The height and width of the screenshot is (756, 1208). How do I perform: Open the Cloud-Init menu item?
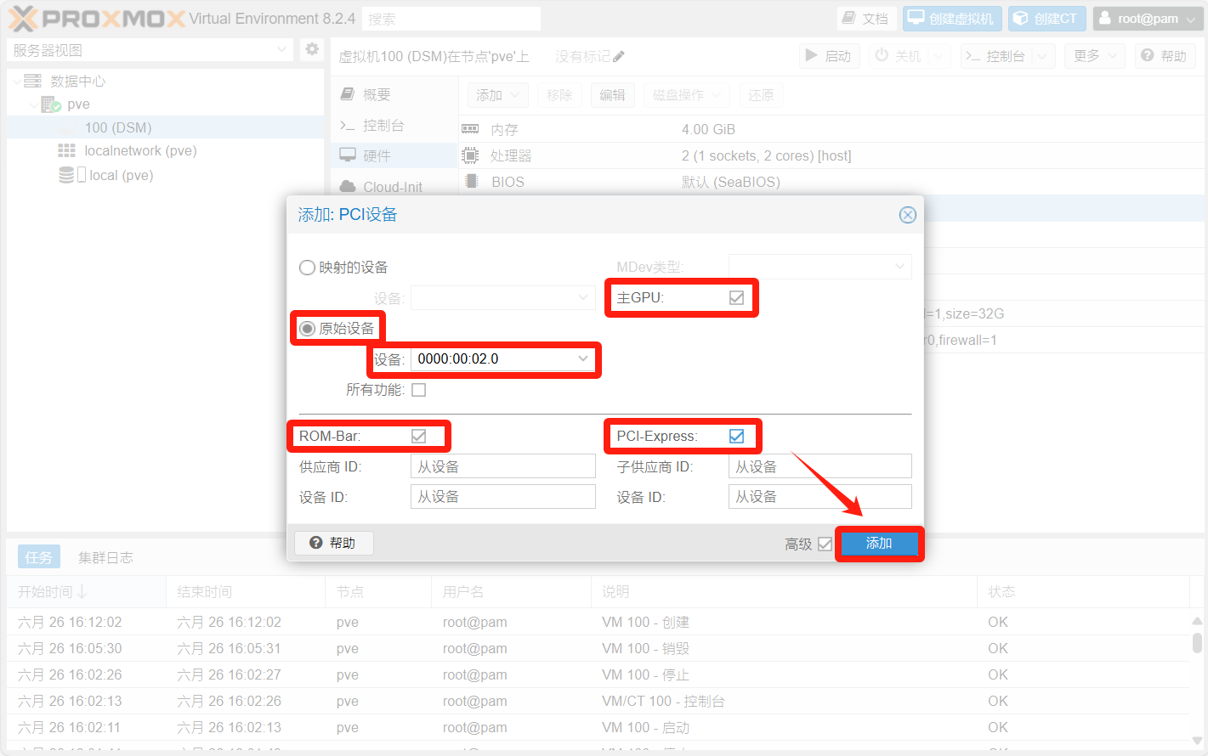(392, 187)
